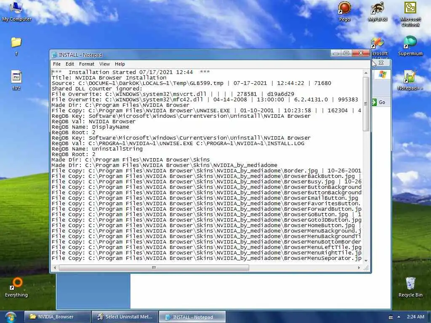
Task: Maximize the INSTALL Notepad window
Action: 346,53
